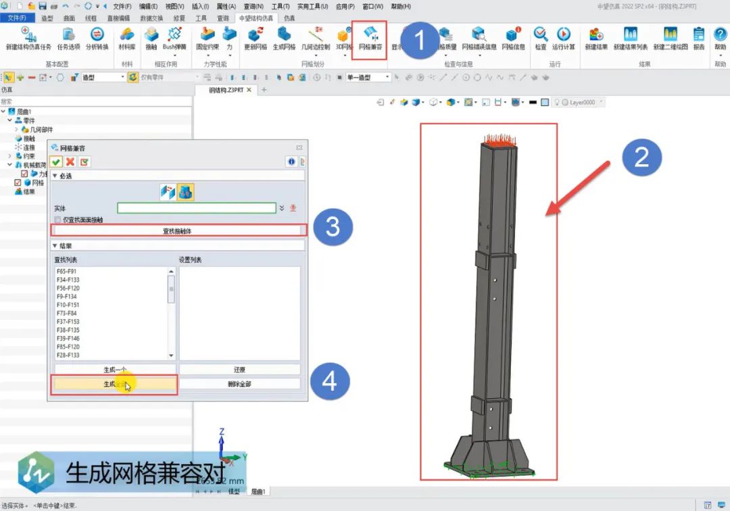Select F34-F133 in the 查找列表
This screenshot has width=730, height=511.
[x=68, y=280]
